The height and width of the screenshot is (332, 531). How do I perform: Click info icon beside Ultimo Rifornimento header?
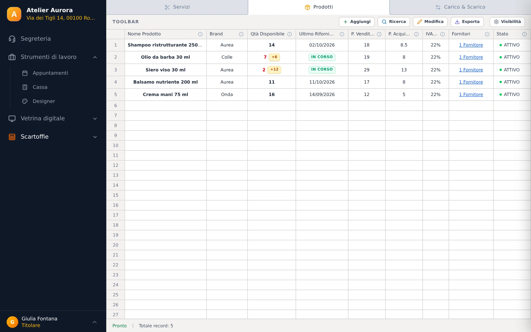point(342,34)
